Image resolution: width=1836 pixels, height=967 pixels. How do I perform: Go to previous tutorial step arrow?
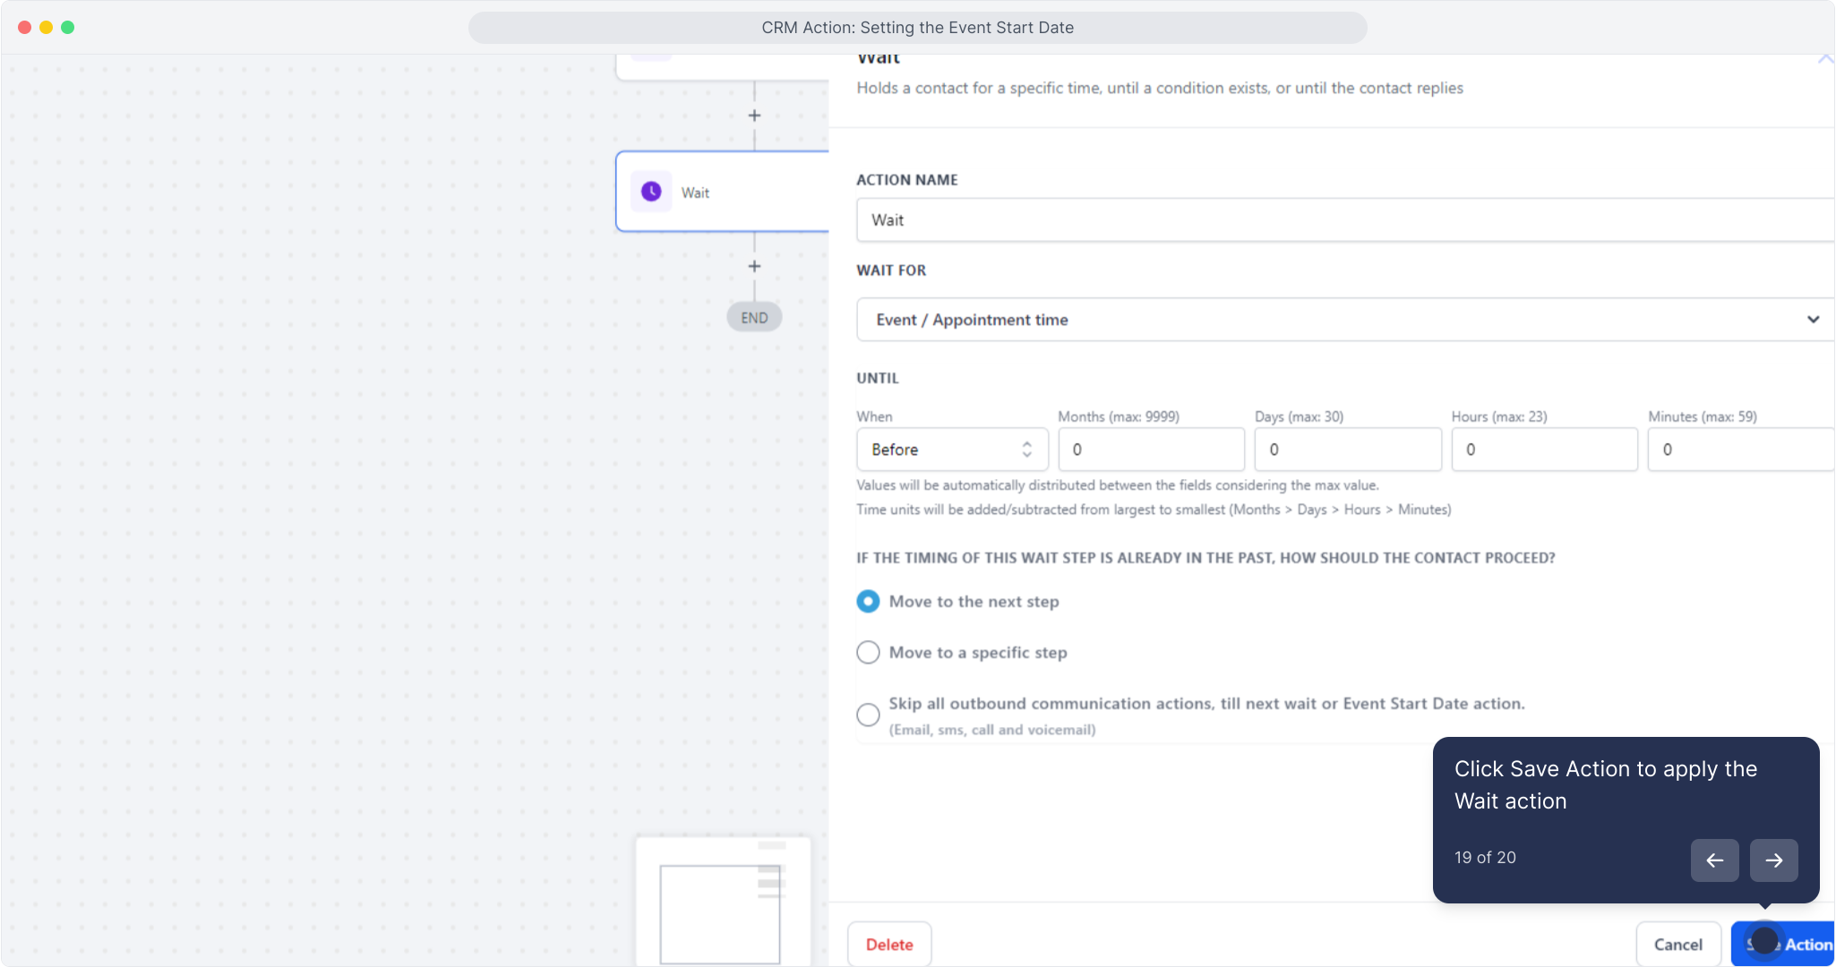(1714, 860)
